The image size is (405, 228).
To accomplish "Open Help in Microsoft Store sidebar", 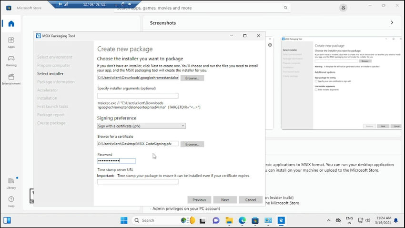I will [x=11, y=202].
